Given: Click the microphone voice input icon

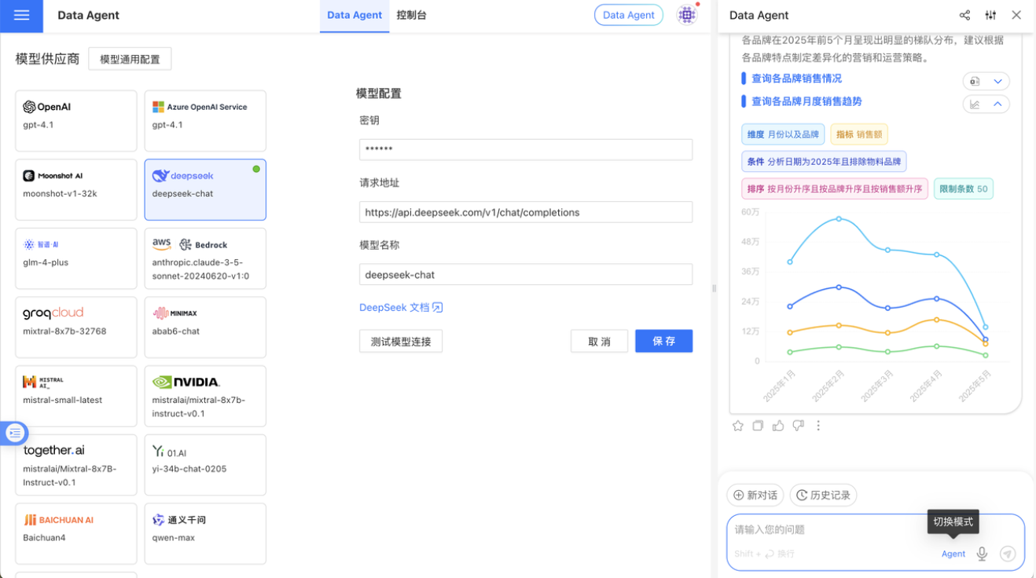Looking at the screenshot, I should point(982,554).
